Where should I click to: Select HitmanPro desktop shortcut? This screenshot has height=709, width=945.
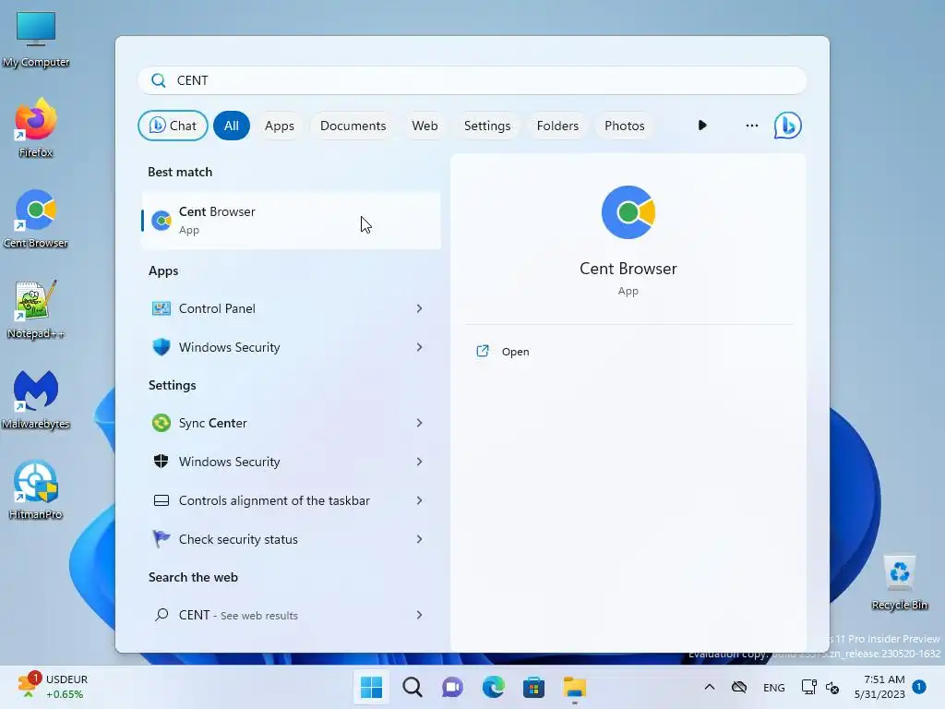[36, 490]
